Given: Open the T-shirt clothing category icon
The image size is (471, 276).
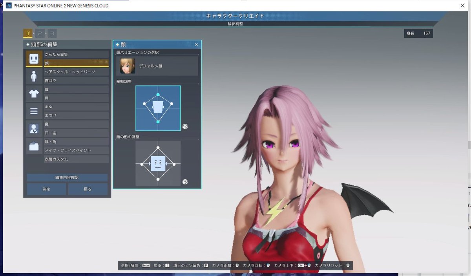Looking at the screenshot, I should 34,94.
